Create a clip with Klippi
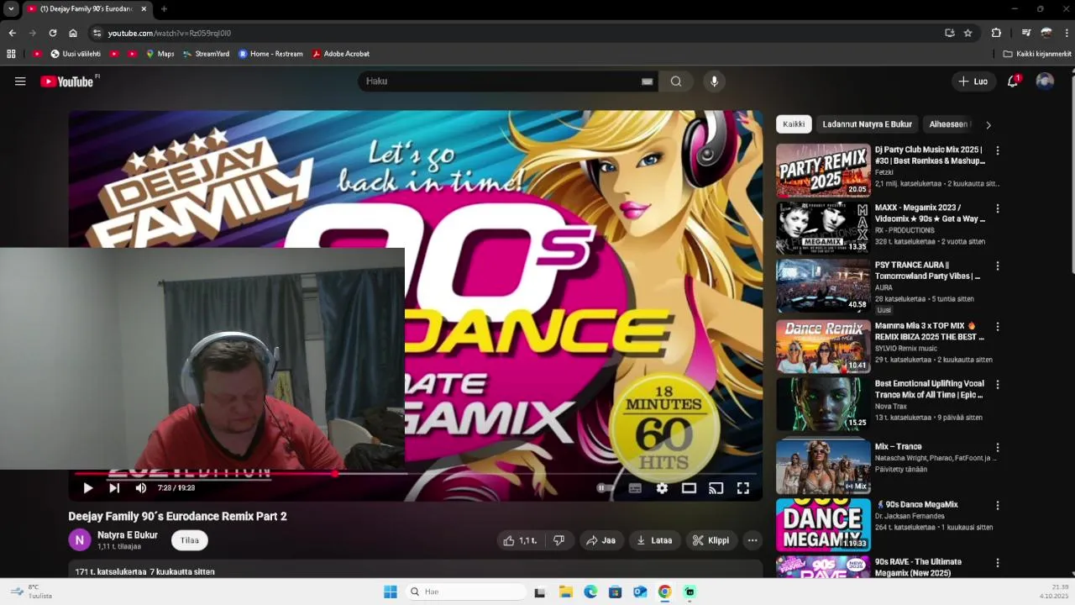 711,540
